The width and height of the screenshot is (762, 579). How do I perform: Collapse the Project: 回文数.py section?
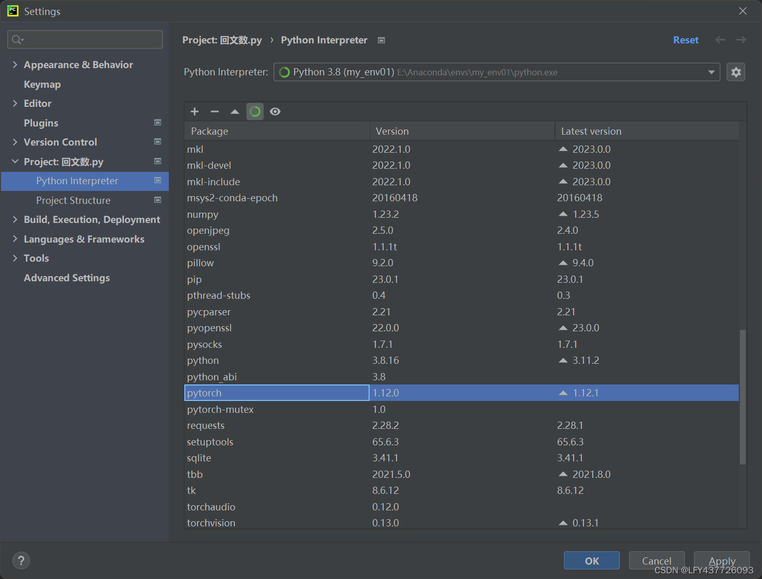tap(15, 162)
